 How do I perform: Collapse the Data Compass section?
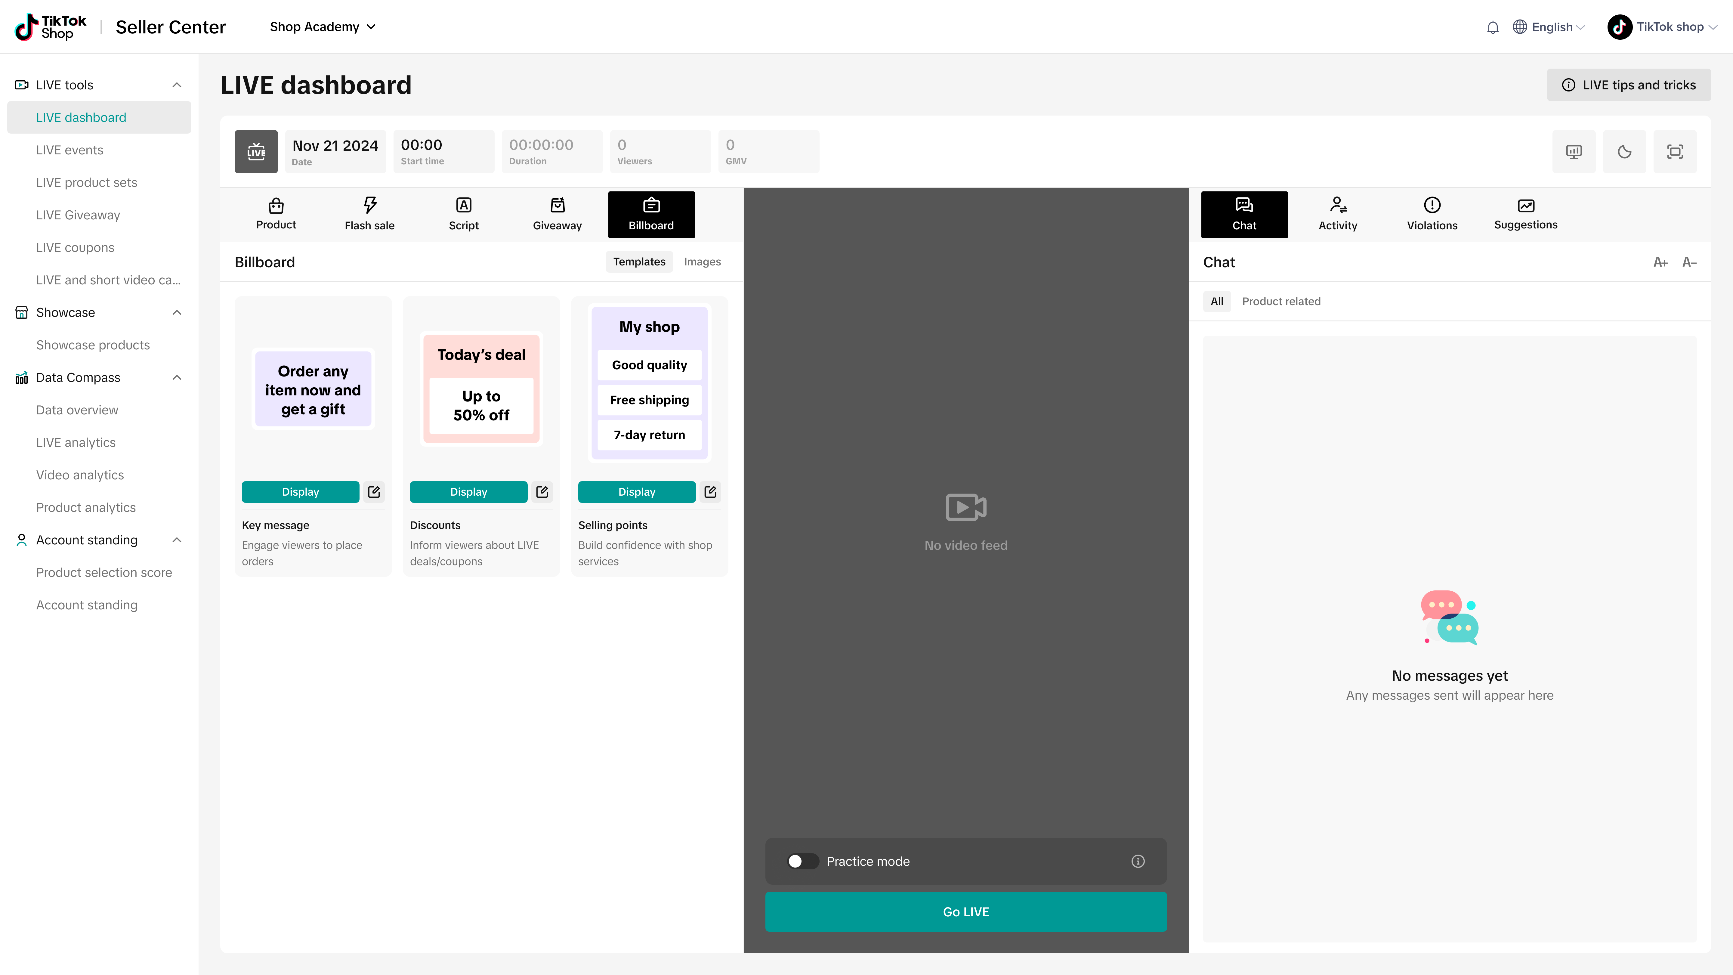pyautogui.click(x=177, y=377)
